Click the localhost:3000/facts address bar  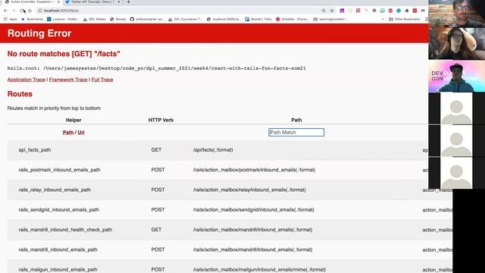(x=180, y=11)
